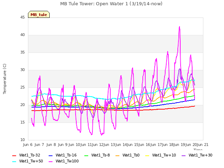Click the magenta peak above 40 degrees

coord(180,27)
